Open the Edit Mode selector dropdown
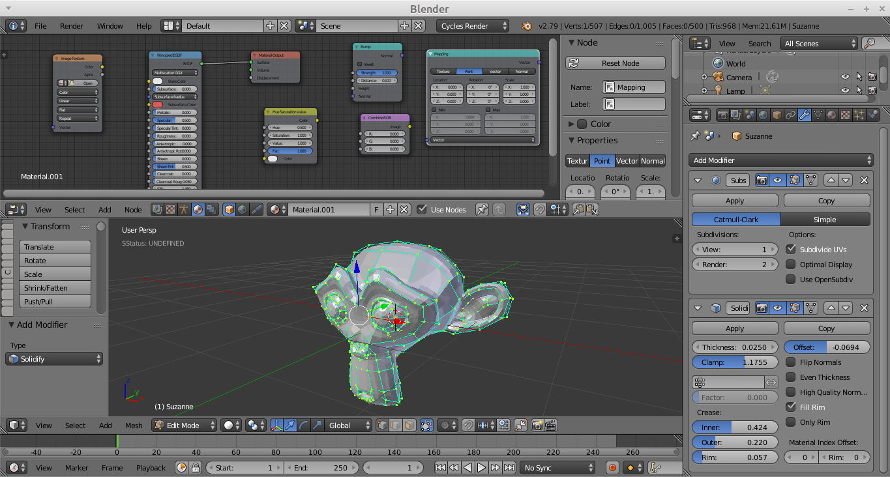The image size is (890, 477). tap(185, 426)
